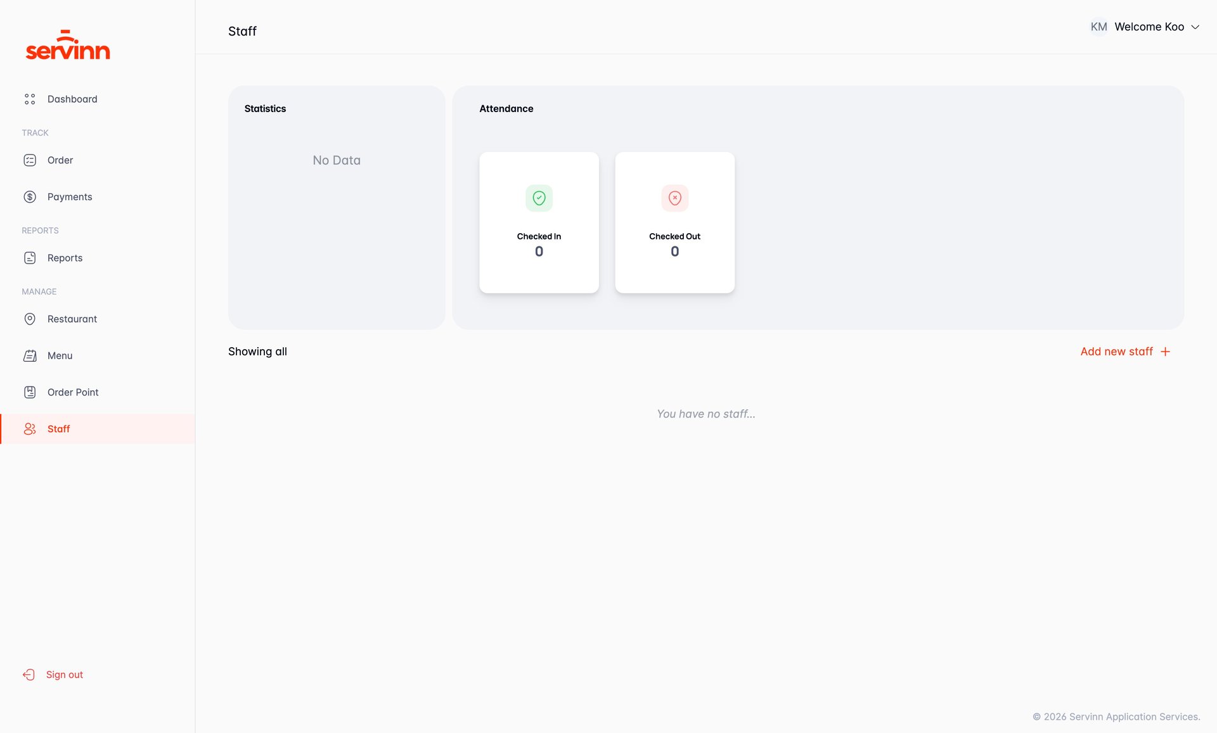Click the green Checked In shield icon
This screenshot has height=733, width=1217.
[x=539, y=198]
